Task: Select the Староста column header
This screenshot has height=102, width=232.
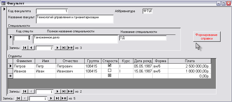Action: point(110,61)
